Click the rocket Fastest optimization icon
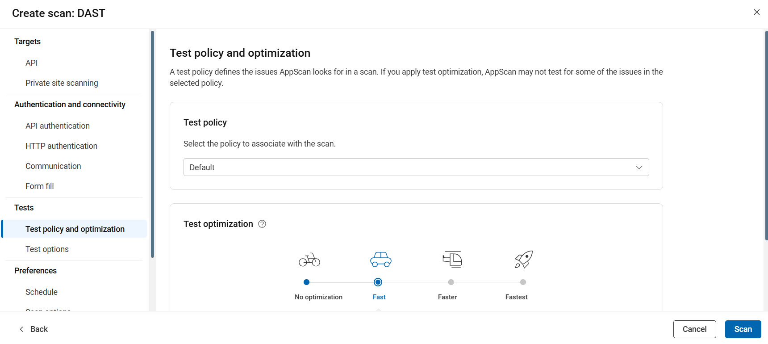768x344 pixels. 524,259
